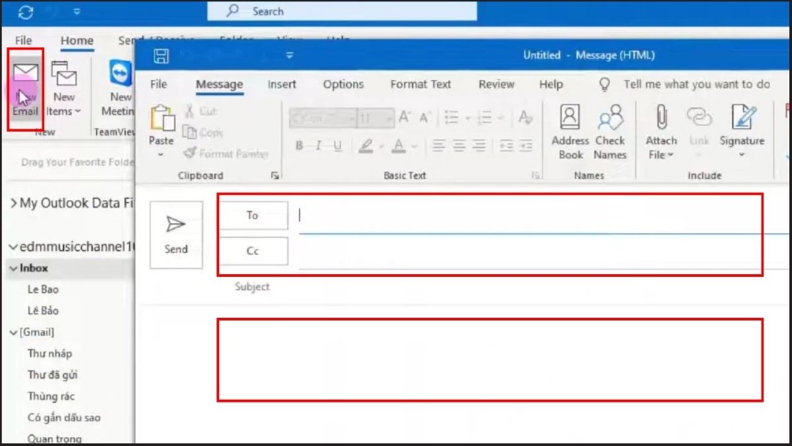Collapse the Inbox folder
This screenshot has height=446, width=792.
tap(13, 268)
